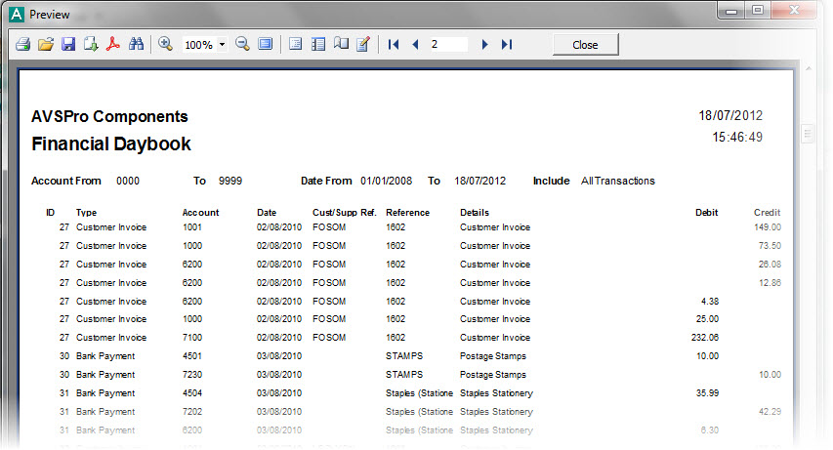833x450 pixels.
Task: Zoom in with the magnifier plus icon
Action: [x=165, y=45]
